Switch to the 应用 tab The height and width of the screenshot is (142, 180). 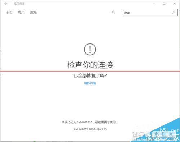21,12
